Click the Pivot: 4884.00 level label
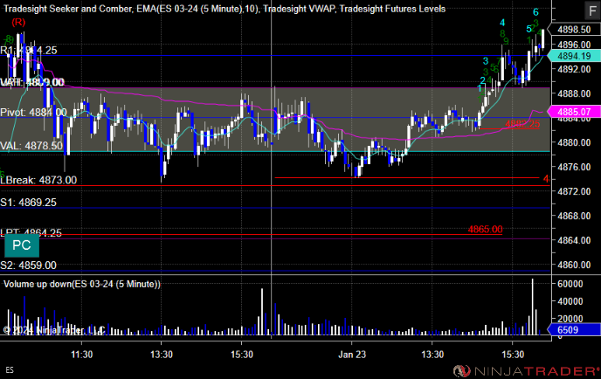Screen dimensions: 601x379 click(x=34, y=113)
